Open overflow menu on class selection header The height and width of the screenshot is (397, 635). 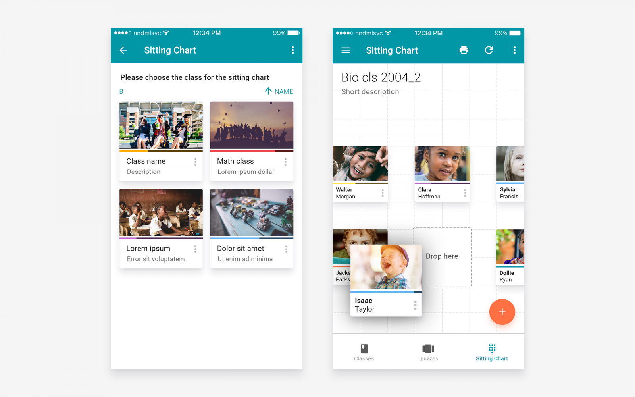click(292, 50)
